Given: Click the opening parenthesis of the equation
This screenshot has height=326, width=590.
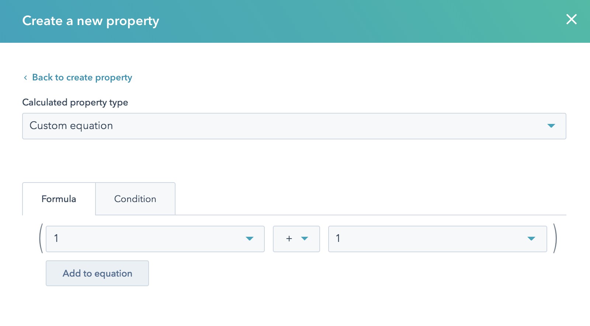Looking at the screenshot, I should [41, 239].
